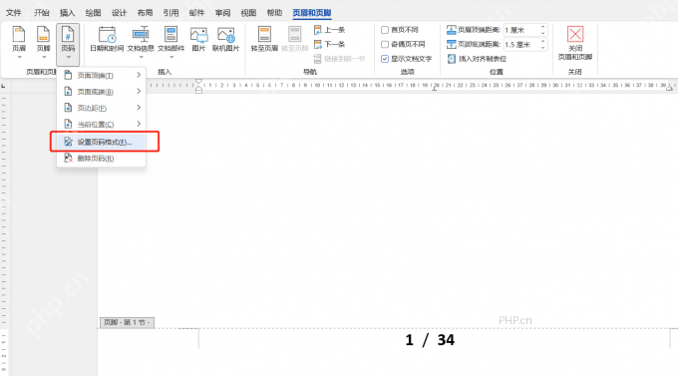This screenshot has width=678, height=376.
Task: Click the tab-stop selector at ruler corner
Action: tap(3, 86)
